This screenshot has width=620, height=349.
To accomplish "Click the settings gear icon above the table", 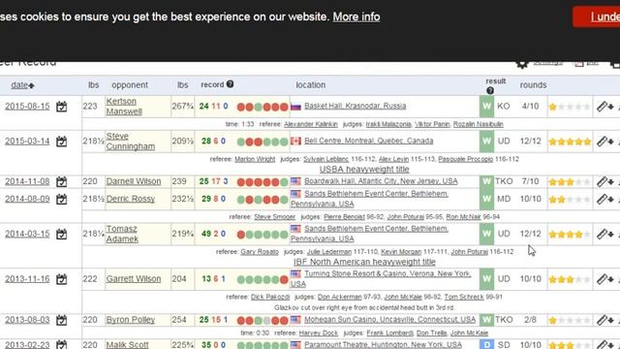I will 522,64.
